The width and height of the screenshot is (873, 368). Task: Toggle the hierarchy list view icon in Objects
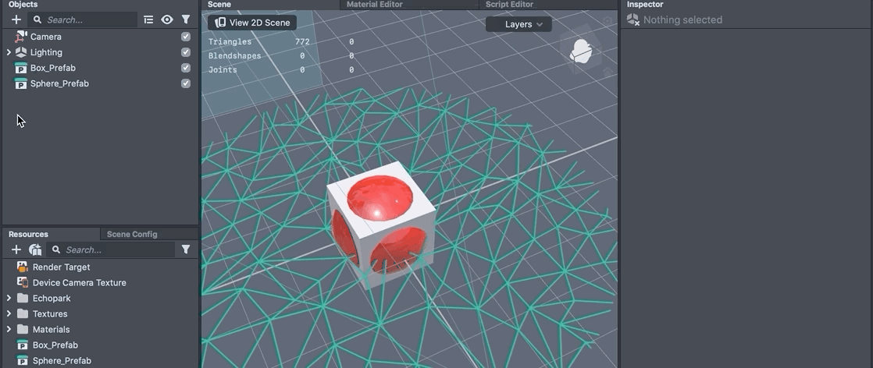pyautogui.click(x=148, y=19)
